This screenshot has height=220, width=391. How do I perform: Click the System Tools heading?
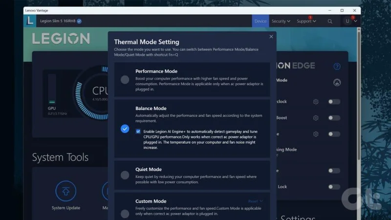60,157
